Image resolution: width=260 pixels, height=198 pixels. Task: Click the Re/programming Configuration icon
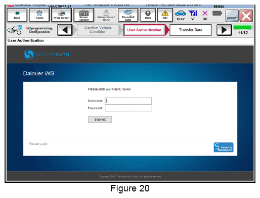tap(15, 30)
